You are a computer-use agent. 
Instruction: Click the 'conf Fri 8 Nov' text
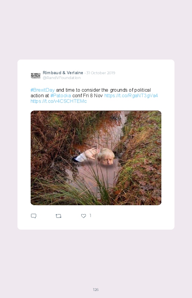click(88, 95)
